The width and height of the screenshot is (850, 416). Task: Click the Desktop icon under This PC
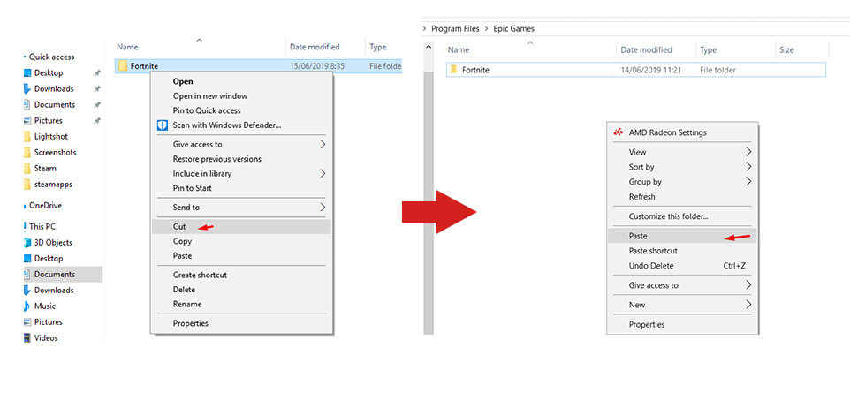[27, 259]
